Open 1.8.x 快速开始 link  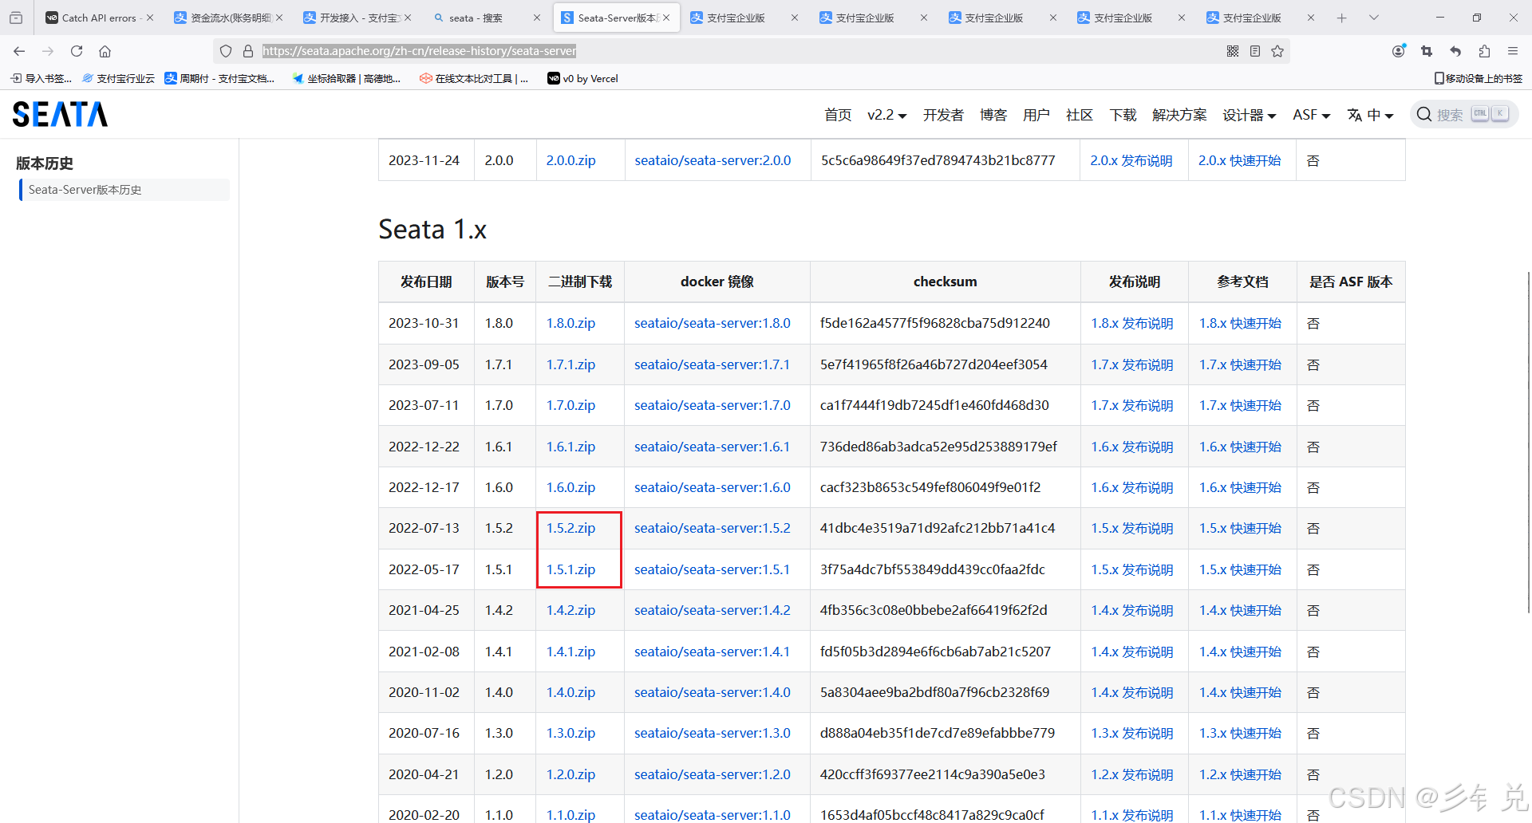coord(1240,323)
